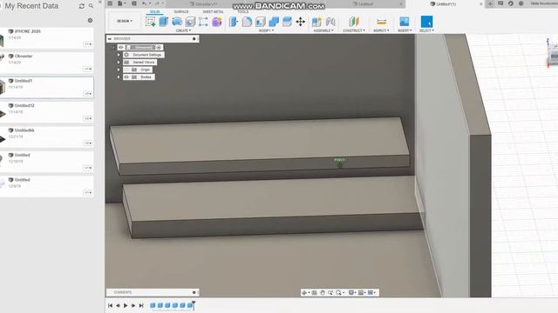Select the Insert image icon
This screenshot has width=558, height=313.
pos(405,22)
